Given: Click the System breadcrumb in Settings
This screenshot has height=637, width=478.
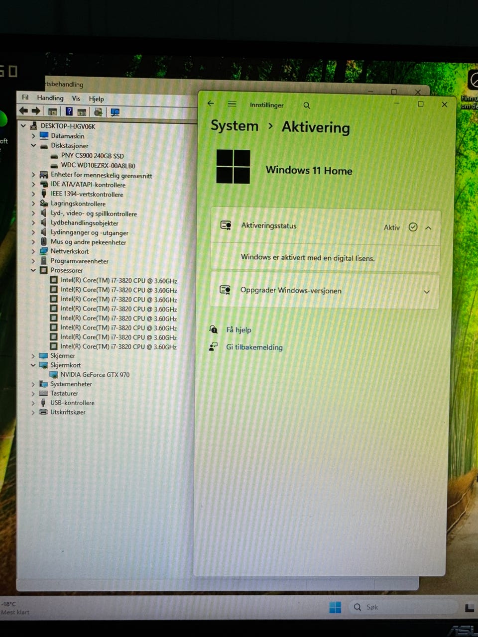Looking at the screenshot, I should 235,125.
